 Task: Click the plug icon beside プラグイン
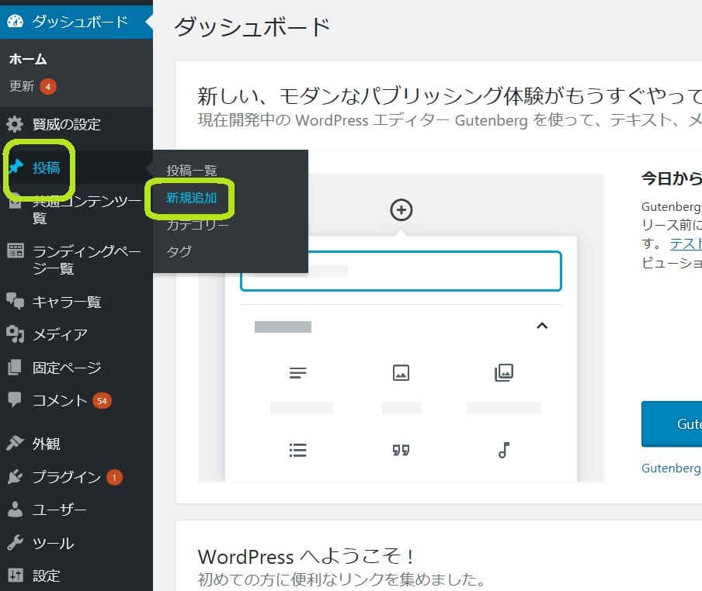point(16,476)
